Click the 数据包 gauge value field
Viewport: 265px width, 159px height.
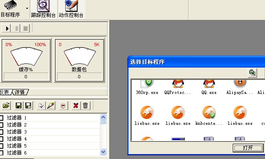pyautogui.click(x=79, y=77)
